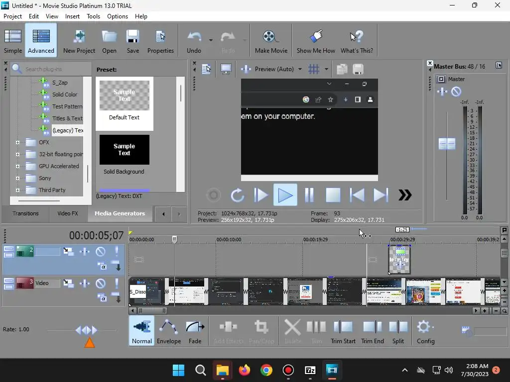Switch to Simple mode
Screen dimensions: 510x382
tap(13, 41)
